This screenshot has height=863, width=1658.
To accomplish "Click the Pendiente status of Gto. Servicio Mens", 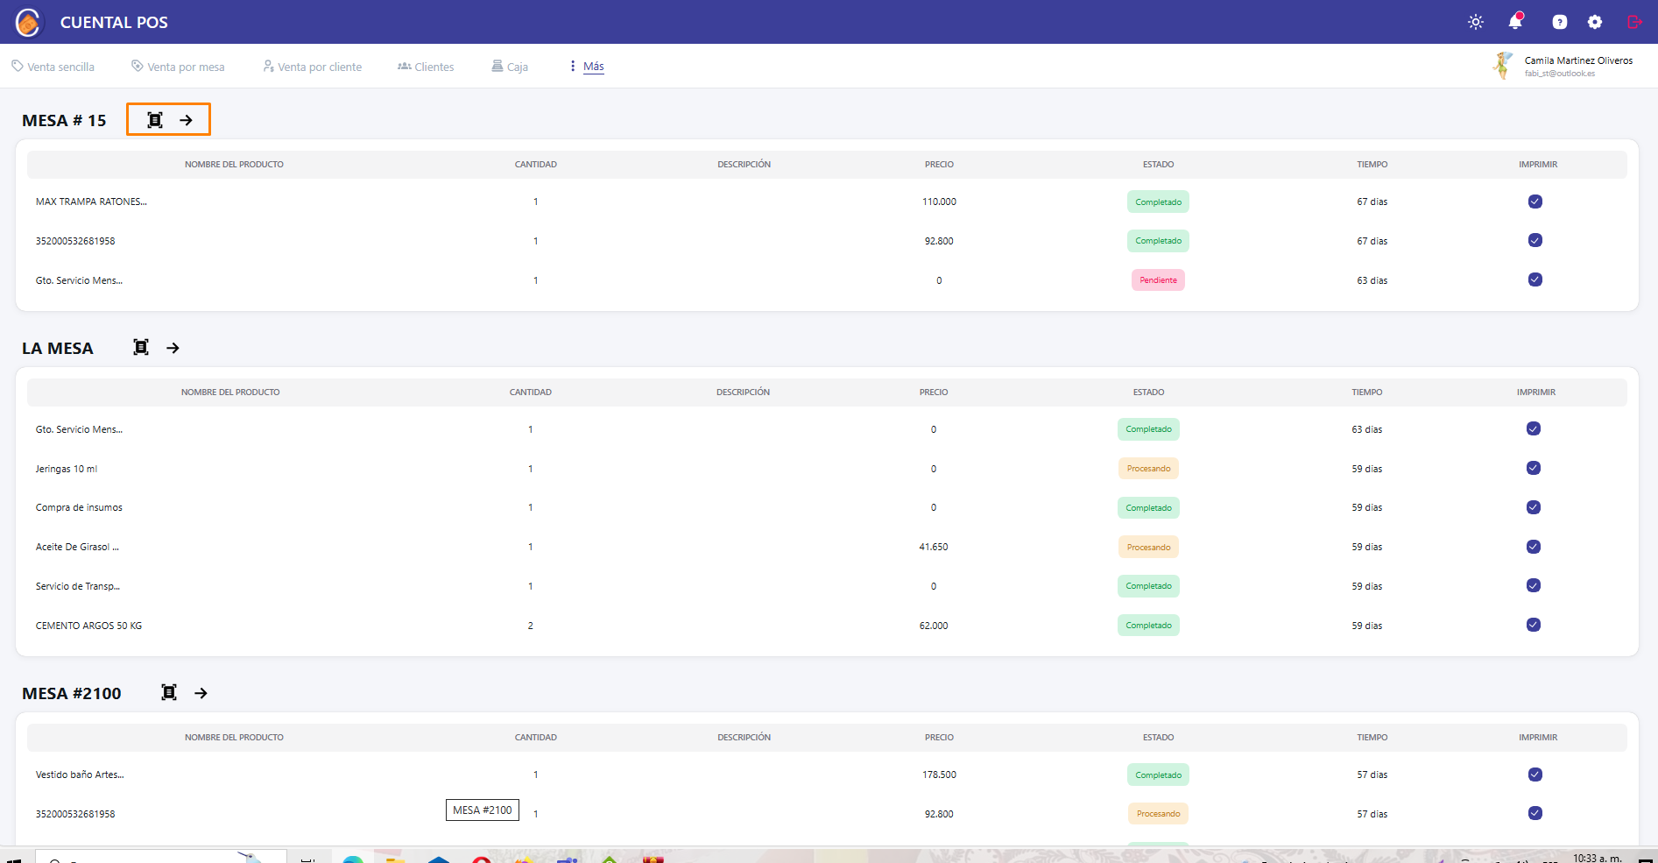I will [x=1158, y=280].
